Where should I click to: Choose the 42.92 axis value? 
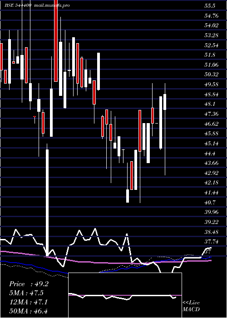(x=212, y=173)
